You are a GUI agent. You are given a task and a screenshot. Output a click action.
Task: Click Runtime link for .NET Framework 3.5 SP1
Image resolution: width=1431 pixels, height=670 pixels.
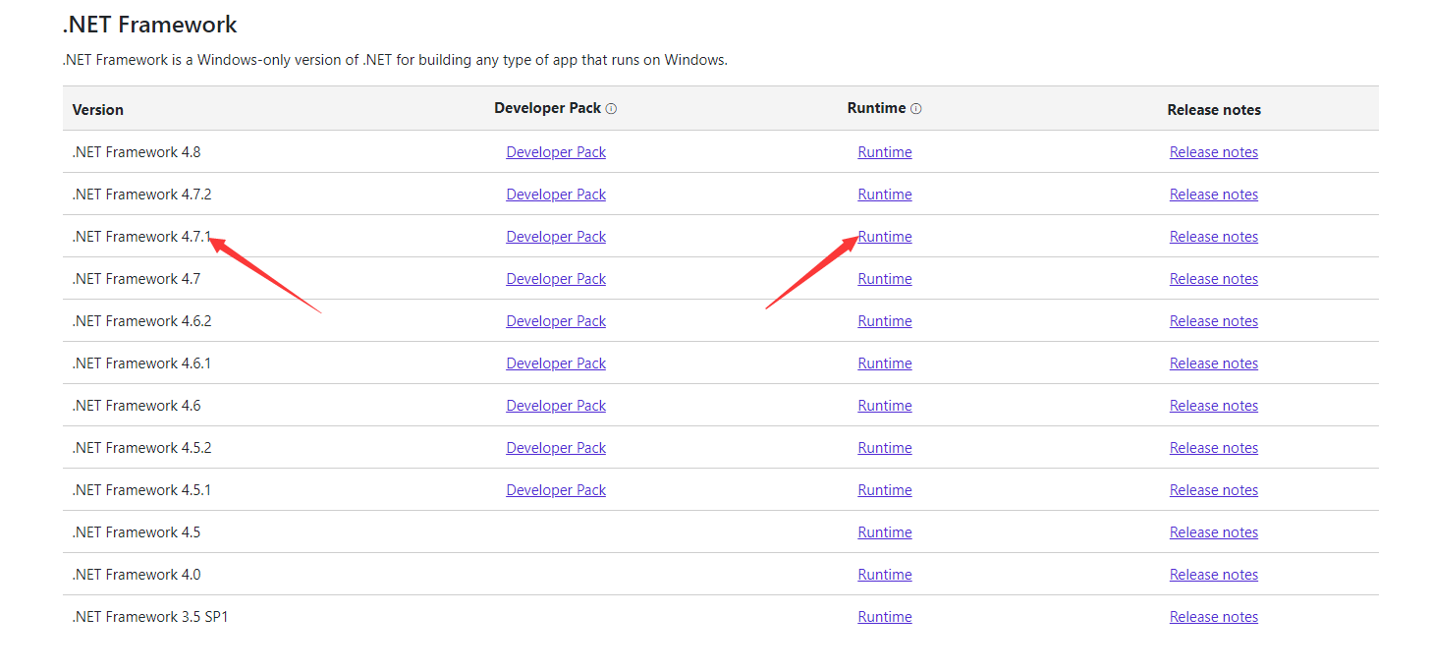coord(885,617)
